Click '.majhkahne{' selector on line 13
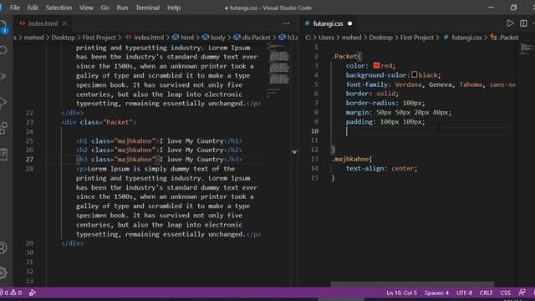 [352, 159]
